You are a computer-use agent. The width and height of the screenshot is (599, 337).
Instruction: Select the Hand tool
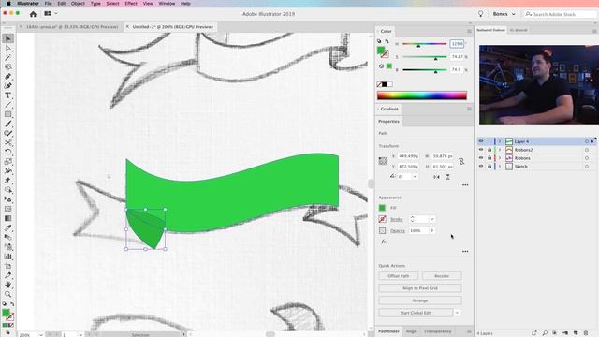8,285
